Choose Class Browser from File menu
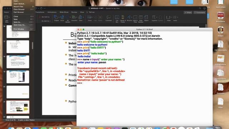 pyautogui.click(x=23, y=9)
